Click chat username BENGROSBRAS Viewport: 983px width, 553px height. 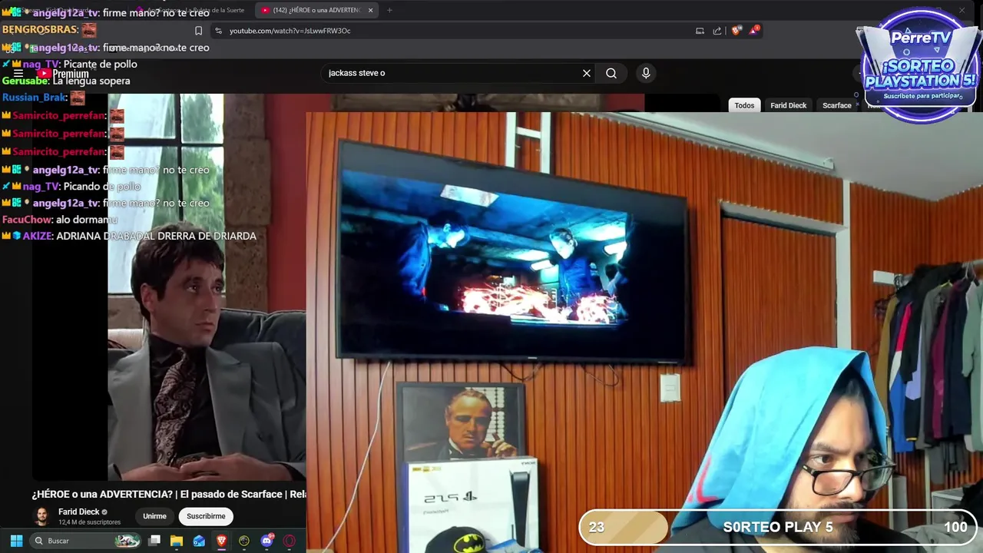(39, 29)
